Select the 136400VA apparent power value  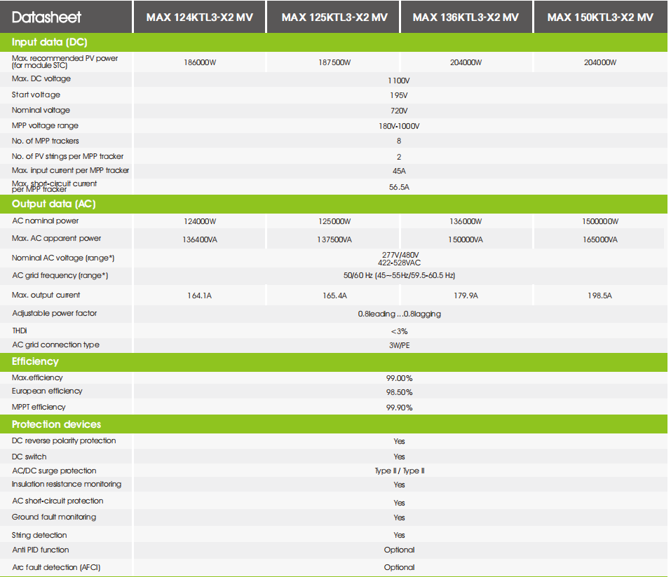pos(200,239)
